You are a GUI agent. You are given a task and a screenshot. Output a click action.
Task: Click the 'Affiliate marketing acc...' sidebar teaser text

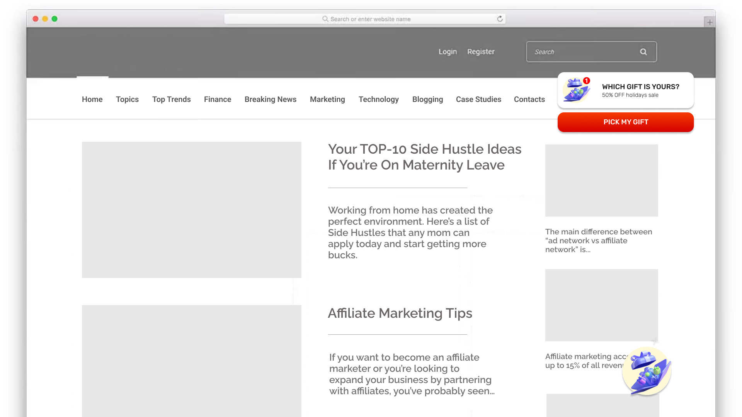click(584, 361)
